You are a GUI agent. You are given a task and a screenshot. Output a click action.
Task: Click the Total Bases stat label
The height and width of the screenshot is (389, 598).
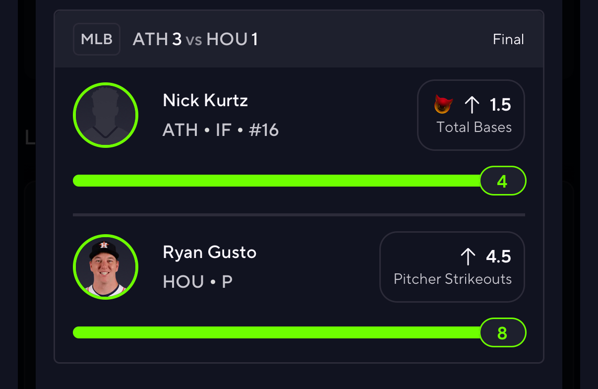point(474,127)
